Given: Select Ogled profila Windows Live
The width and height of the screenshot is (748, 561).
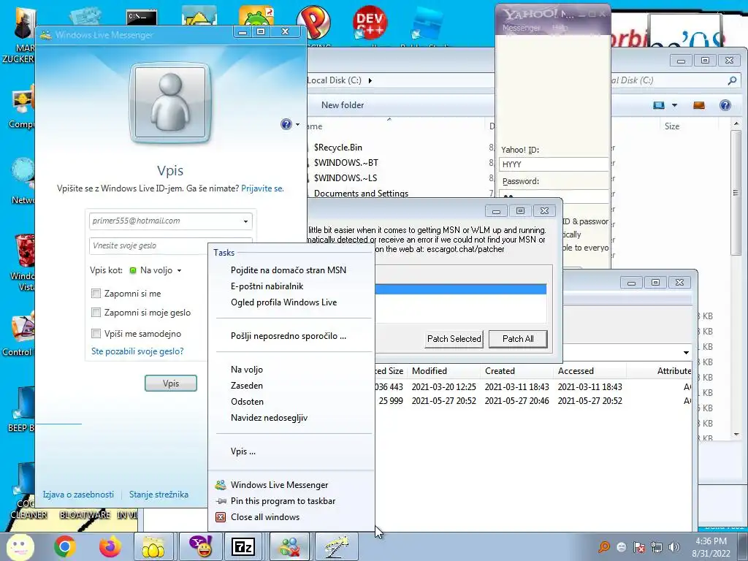Looking at the screenshot, I should coord(283,302).
